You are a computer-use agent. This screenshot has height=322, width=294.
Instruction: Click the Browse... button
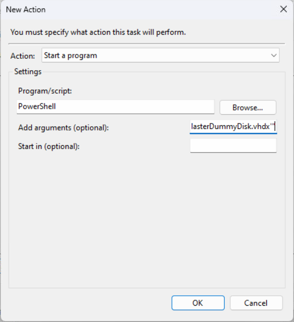248,107
